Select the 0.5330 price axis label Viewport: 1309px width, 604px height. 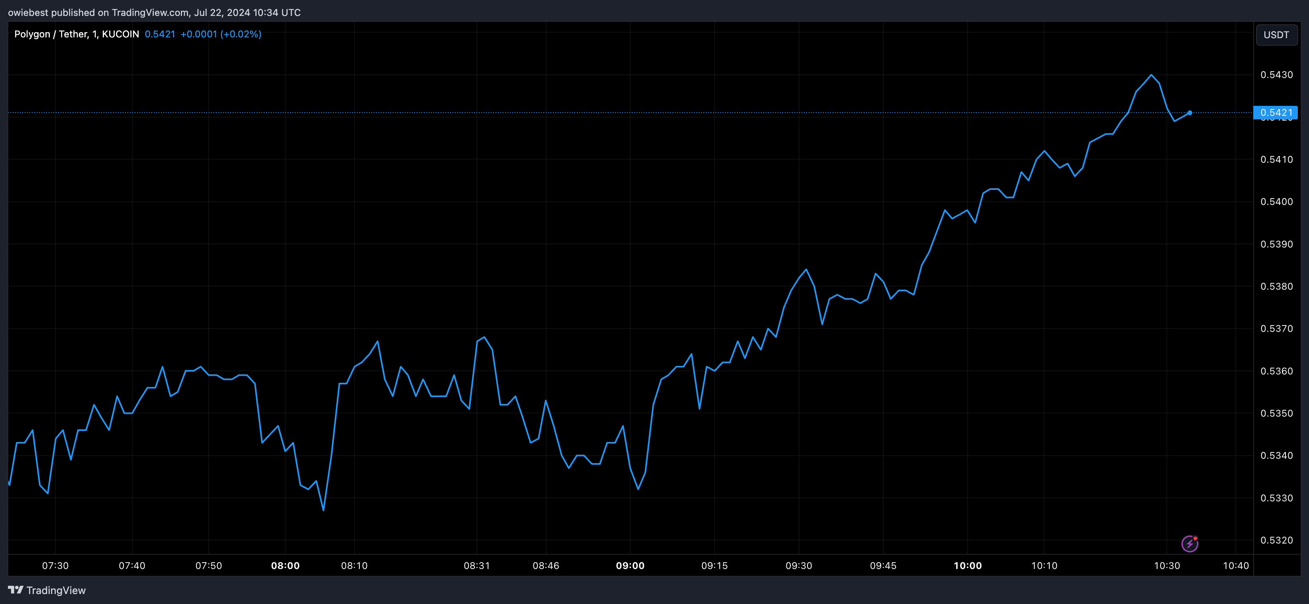[x=1276, y=498]
